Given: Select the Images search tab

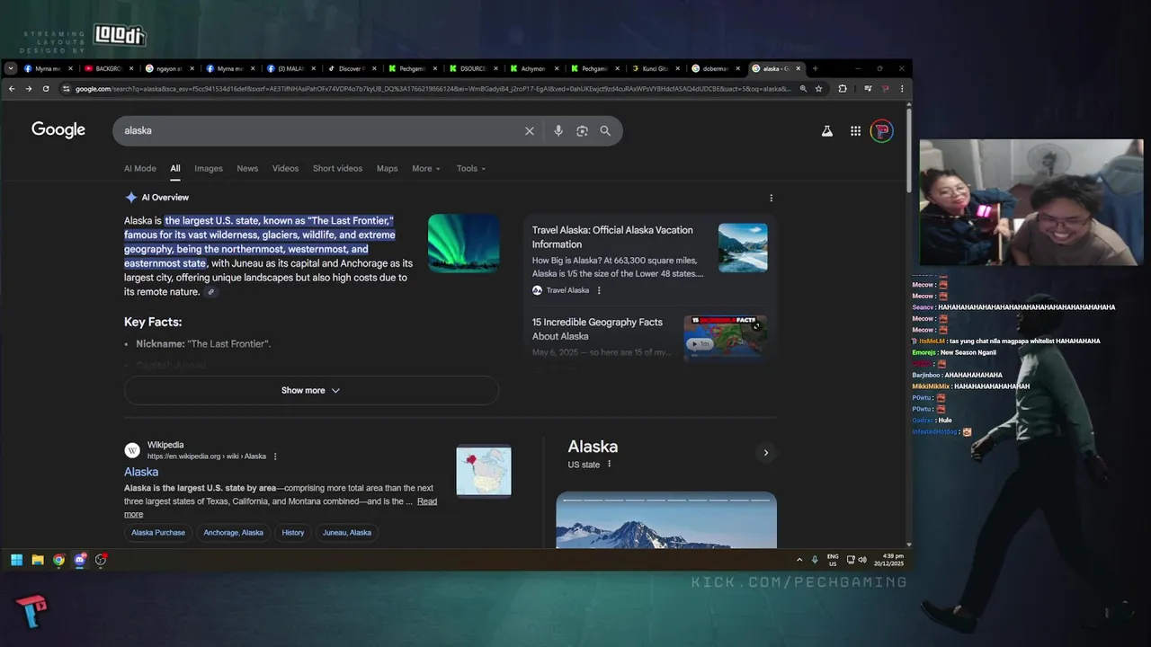Looking at the screenshot, I should point(209,169).
